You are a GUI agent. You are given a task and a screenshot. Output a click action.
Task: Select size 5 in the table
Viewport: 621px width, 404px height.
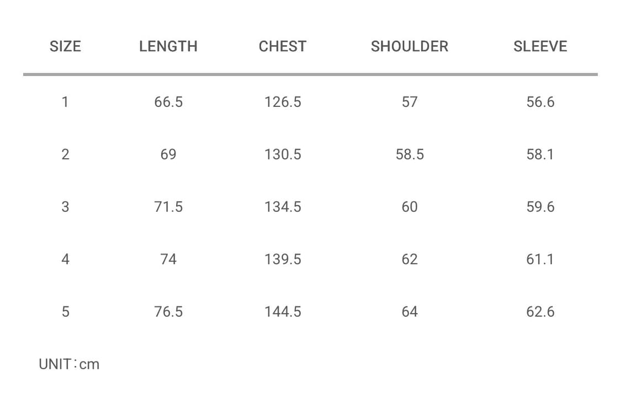[x=65, y=311]
